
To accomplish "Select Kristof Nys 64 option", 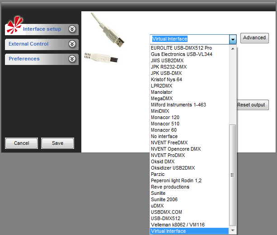I will 189,79.
